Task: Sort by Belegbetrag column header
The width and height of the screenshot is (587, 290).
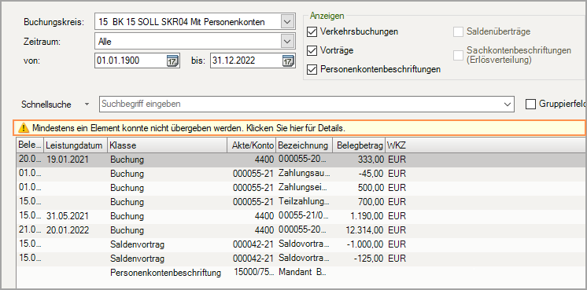Action: click(359, 145)
